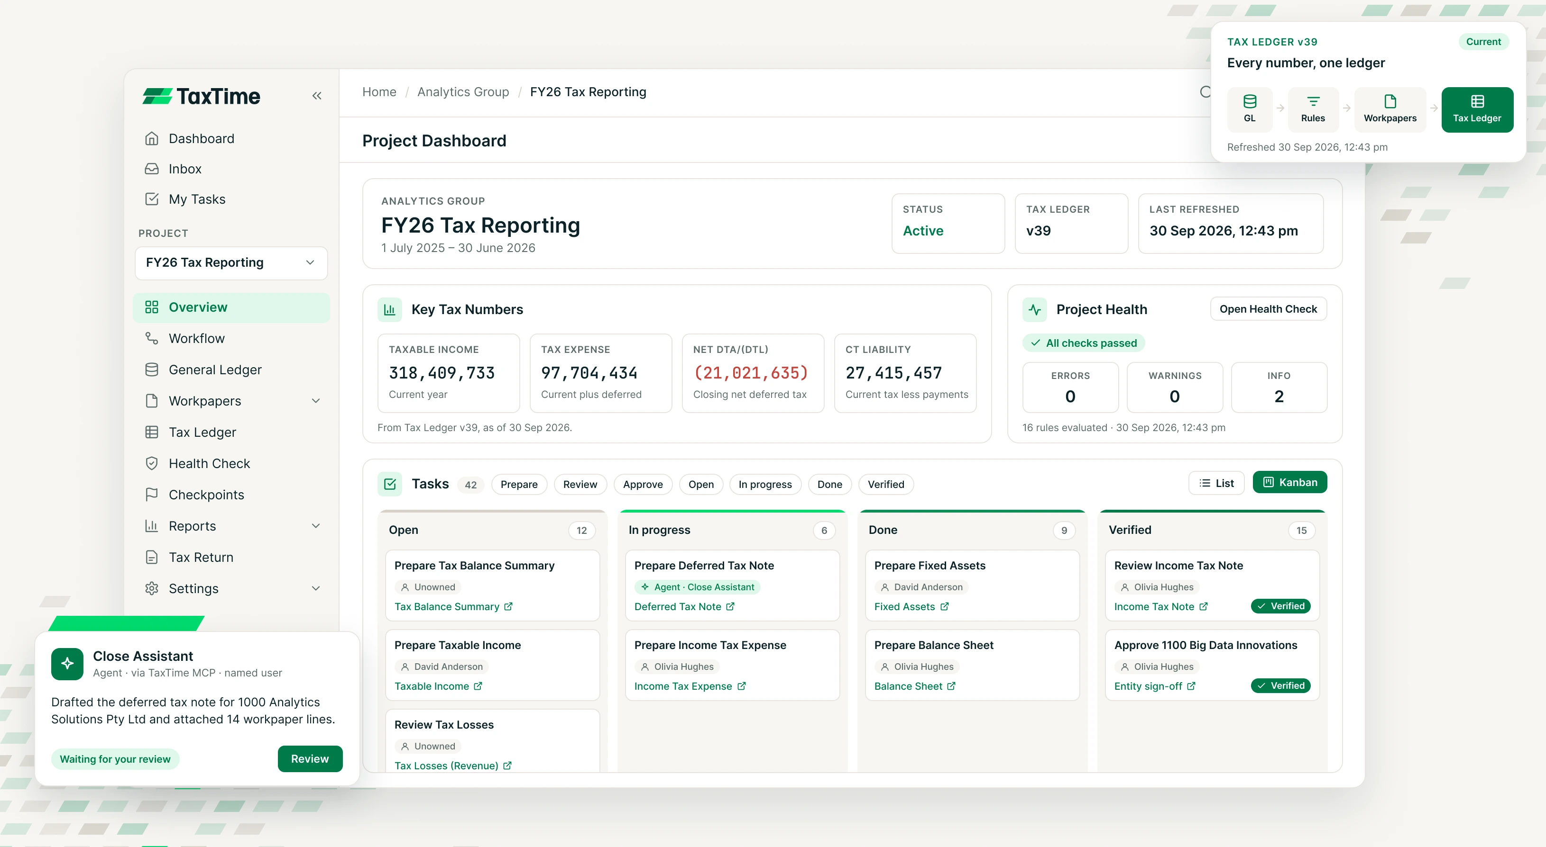
Task: Toggle the Review task filter chip
Action: click(x=580, y=484)
